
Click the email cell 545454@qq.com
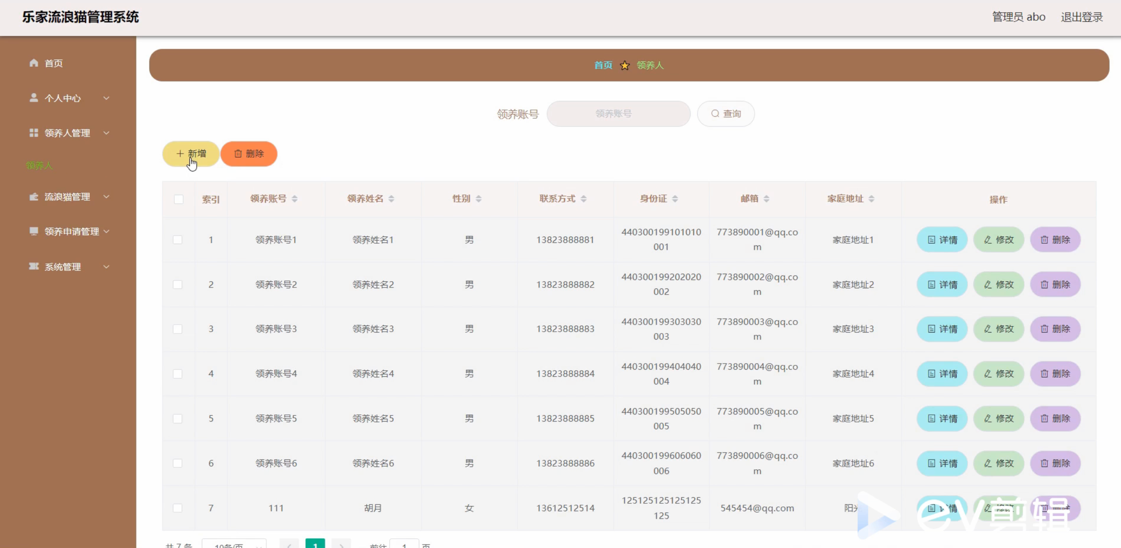pyautogui.click(x=757, y=508)
